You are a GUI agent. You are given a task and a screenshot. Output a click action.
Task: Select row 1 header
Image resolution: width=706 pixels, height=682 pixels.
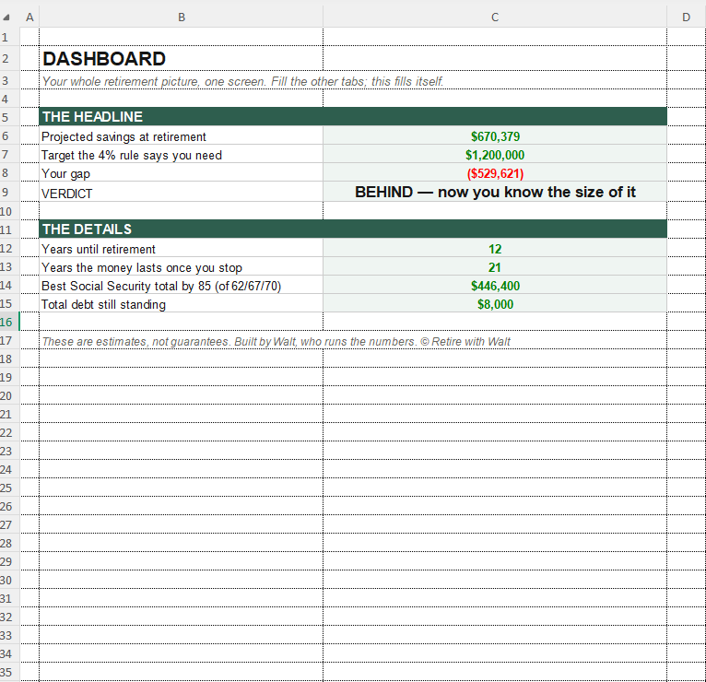click(9, 37)
